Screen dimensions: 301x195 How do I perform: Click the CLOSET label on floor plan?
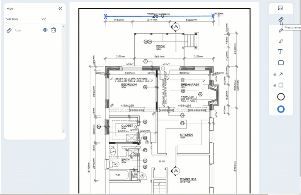127,126
